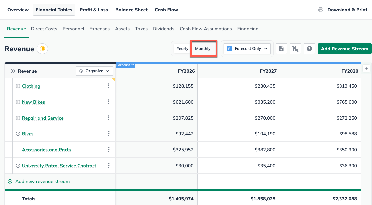The height and width of the screenshot is (205, 372).
Task: Switch to Yearly view
Action: point(182,49)
